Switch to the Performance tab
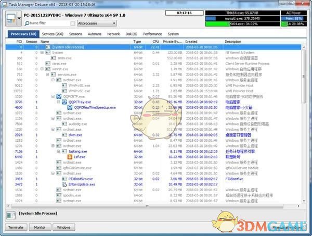The width and height of the screenshot is (312, 236). [152, 34]
